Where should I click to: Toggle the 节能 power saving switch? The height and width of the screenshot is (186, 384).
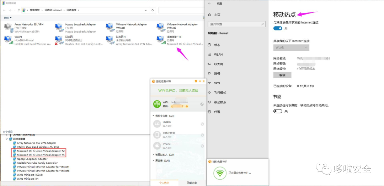point(278,111)
